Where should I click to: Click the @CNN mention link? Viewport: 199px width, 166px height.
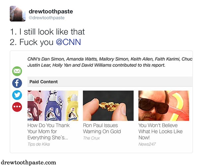pos(68,42)
